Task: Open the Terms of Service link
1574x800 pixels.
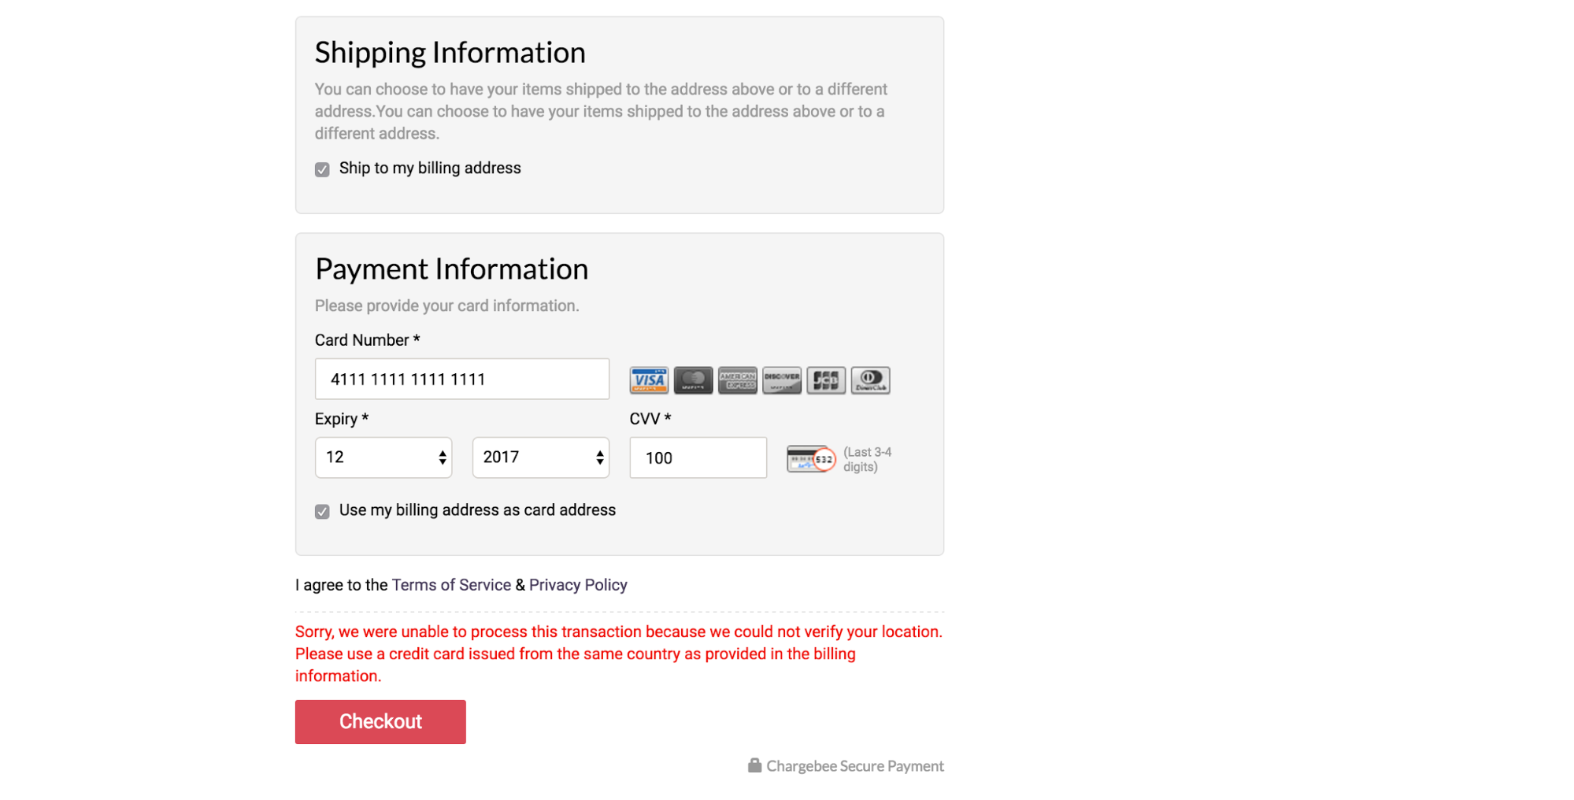Action: pos(451,585)
